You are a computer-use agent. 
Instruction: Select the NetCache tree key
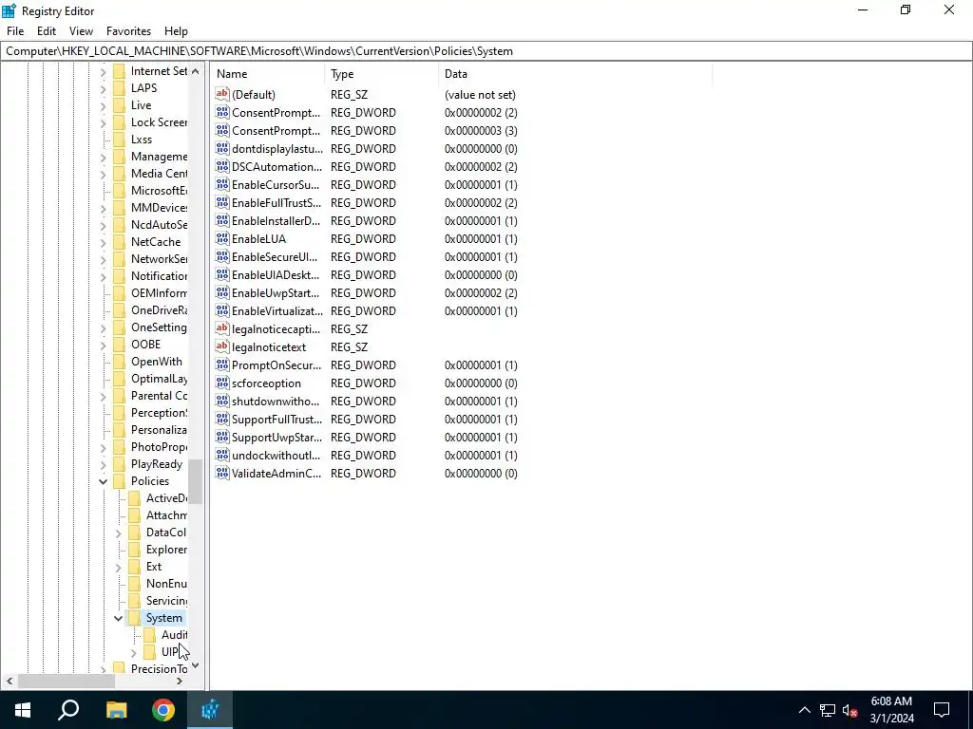tap(156, 242)
